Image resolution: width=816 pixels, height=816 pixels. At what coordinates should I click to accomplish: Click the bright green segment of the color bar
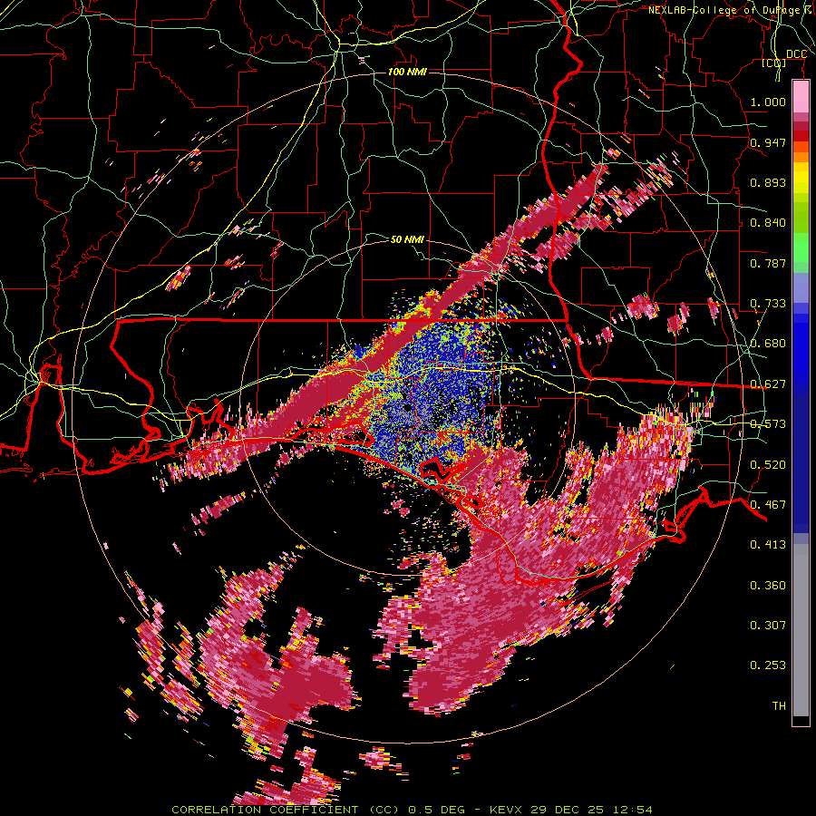(x=801, y=248)
